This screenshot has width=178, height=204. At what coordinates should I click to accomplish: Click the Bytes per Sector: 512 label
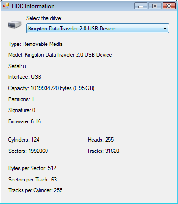[32, 168]
